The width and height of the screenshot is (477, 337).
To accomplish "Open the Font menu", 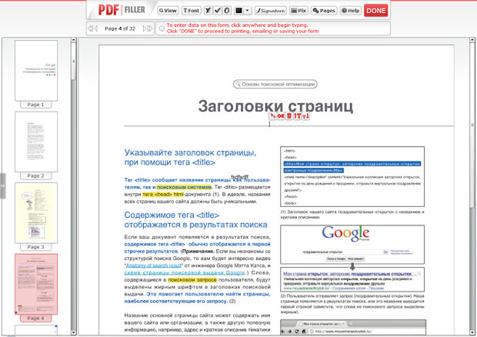I will [192, 11].
